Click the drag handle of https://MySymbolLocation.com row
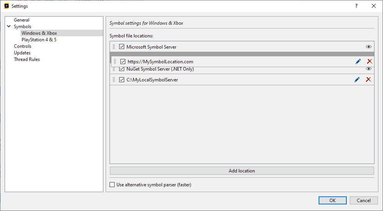This screenshot has width=383, height=211. point(115,62)
